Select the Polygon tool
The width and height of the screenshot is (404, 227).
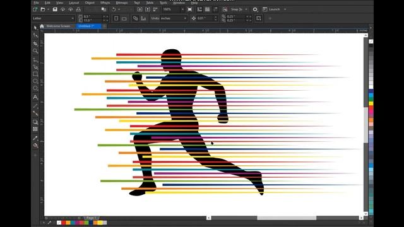[35, 88]
